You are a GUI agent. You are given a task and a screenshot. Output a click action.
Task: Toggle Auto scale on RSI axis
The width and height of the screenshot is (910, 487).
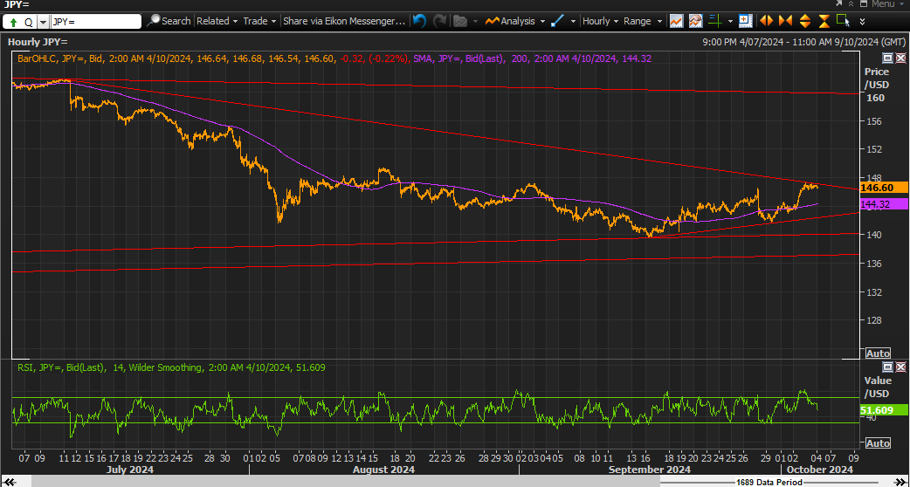(x=878, y=443)
